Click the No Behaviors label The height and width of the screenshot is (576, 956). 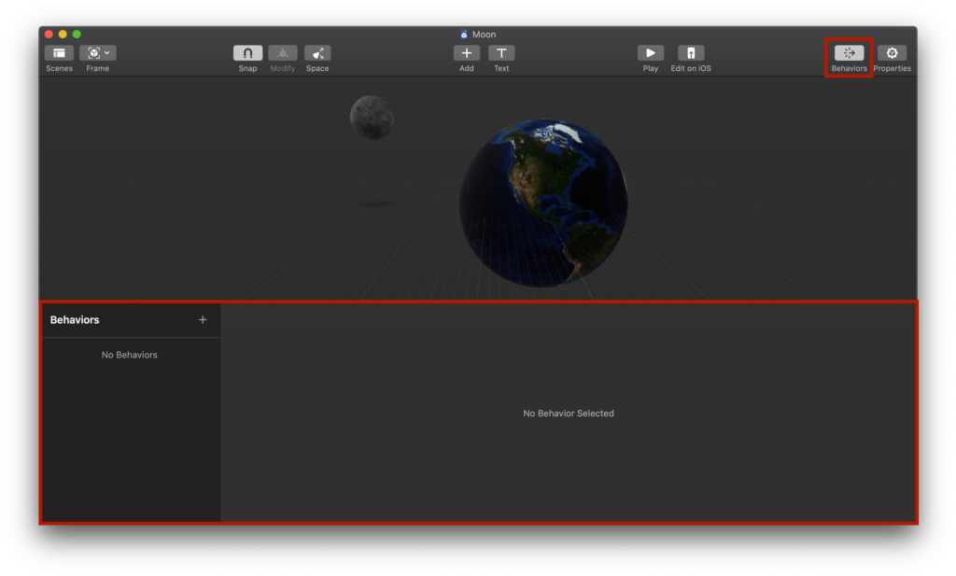(129, 355)
